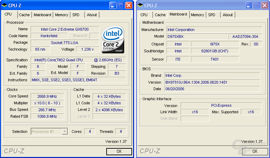Click the empty Side Band field

(x=195, y=118)
